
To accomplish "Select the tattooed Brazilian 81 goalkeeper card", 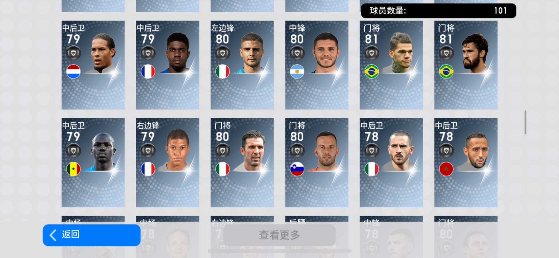I will 391,65.
